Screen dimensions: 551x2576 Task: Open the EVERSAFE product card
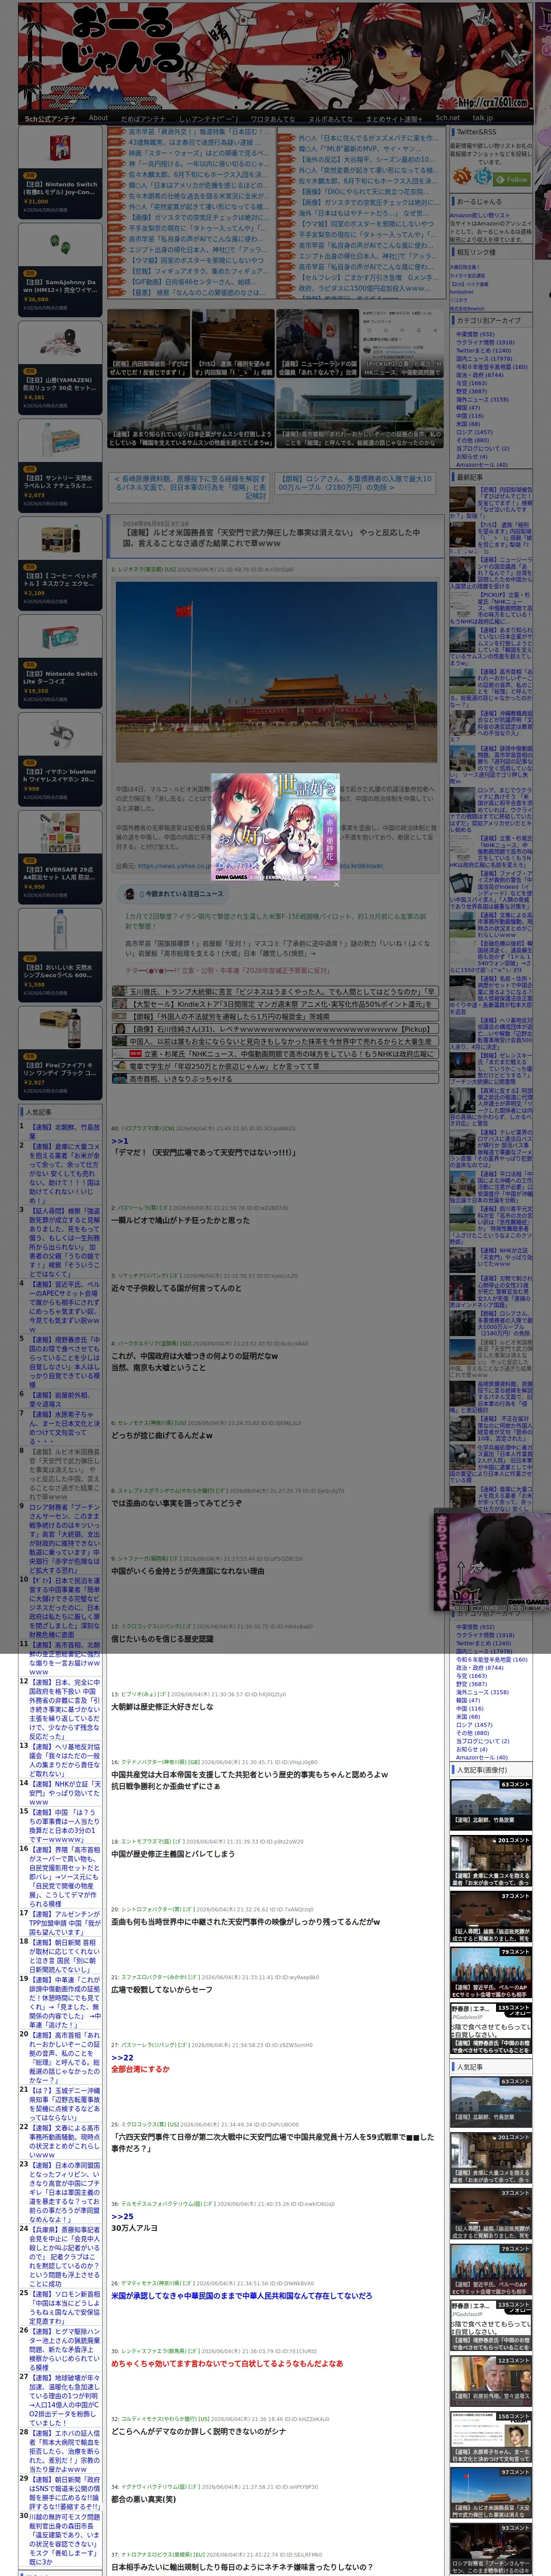click(60, 857)
